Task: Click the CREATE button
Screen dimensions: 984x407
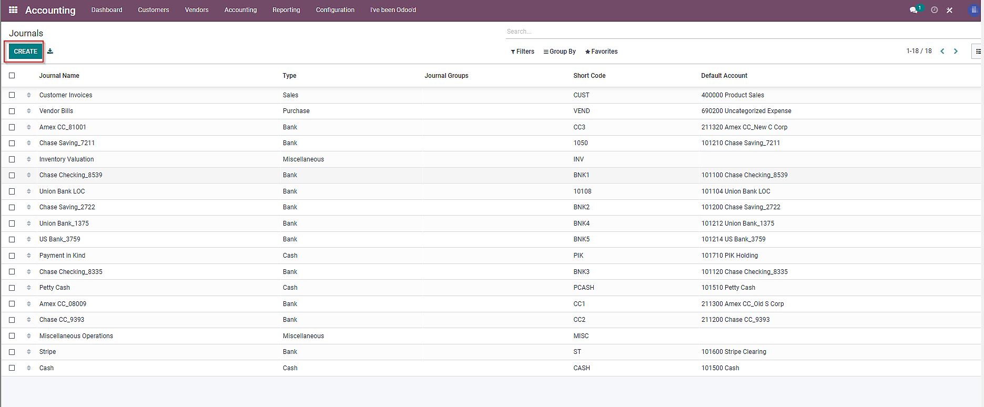Action: tap(25, 52)
